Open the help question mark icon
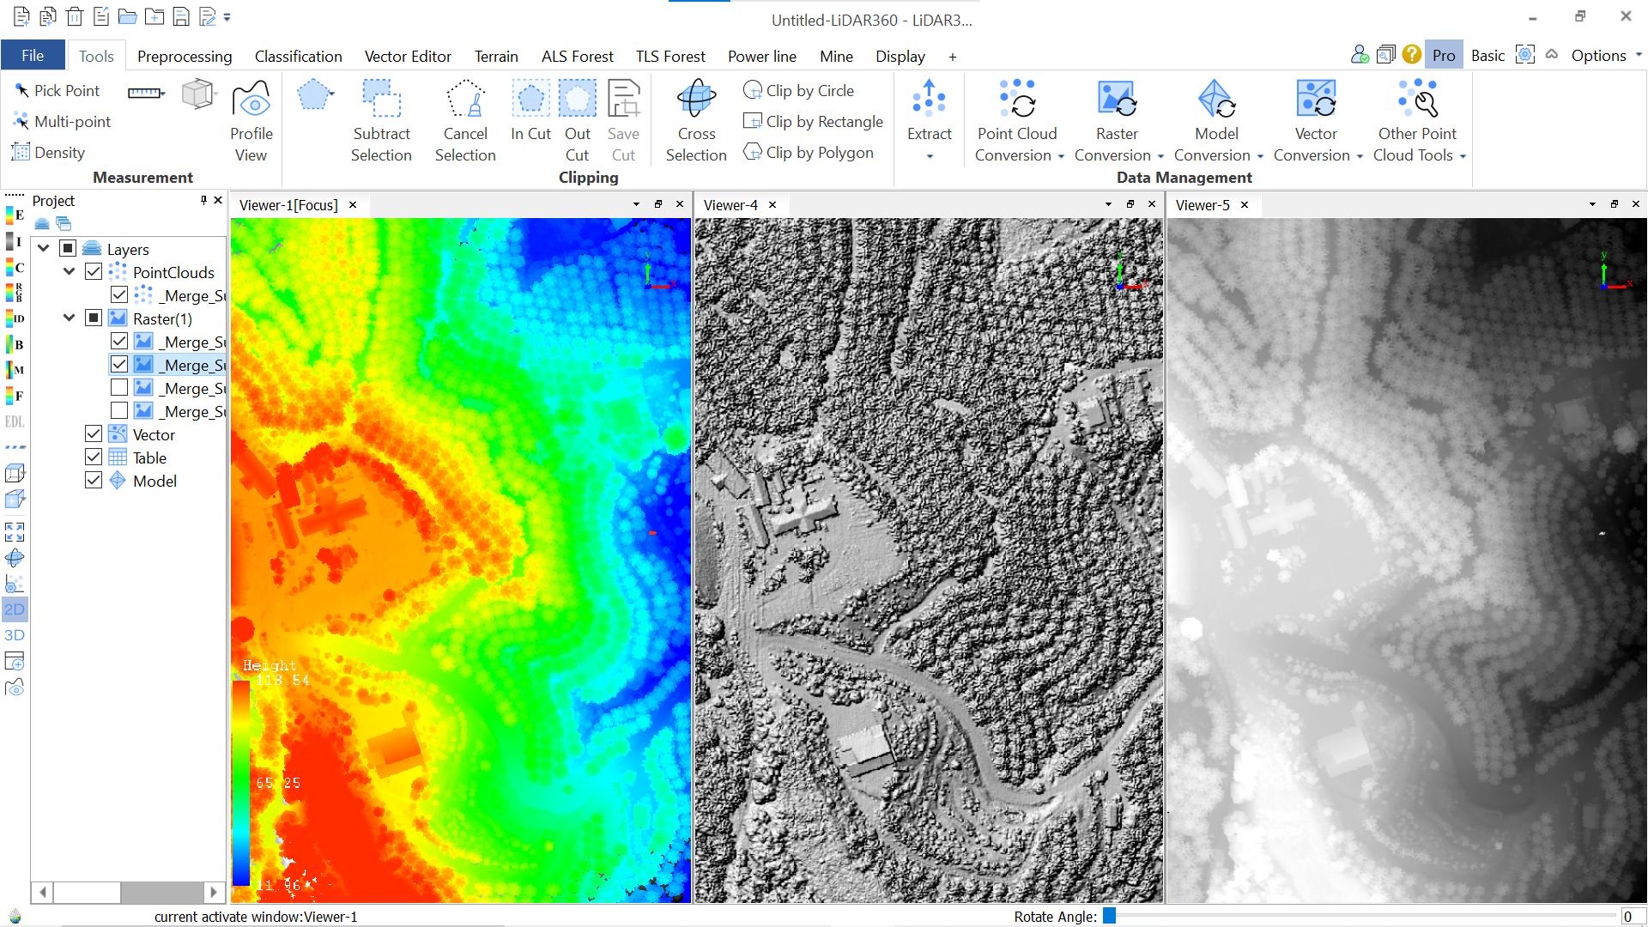This screenshot has height=927, width=1648. (x=1411, y=55)
